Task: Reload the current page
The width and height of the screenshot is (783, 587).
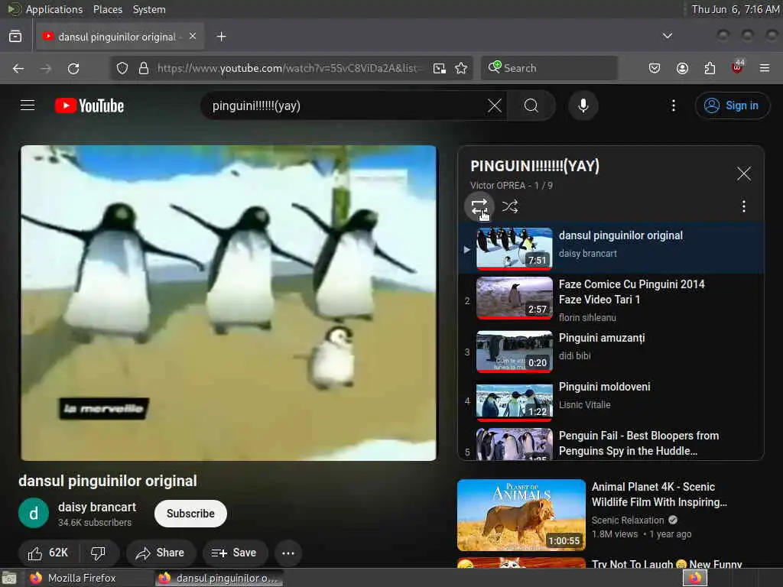Action: click(x=73, y=68)
